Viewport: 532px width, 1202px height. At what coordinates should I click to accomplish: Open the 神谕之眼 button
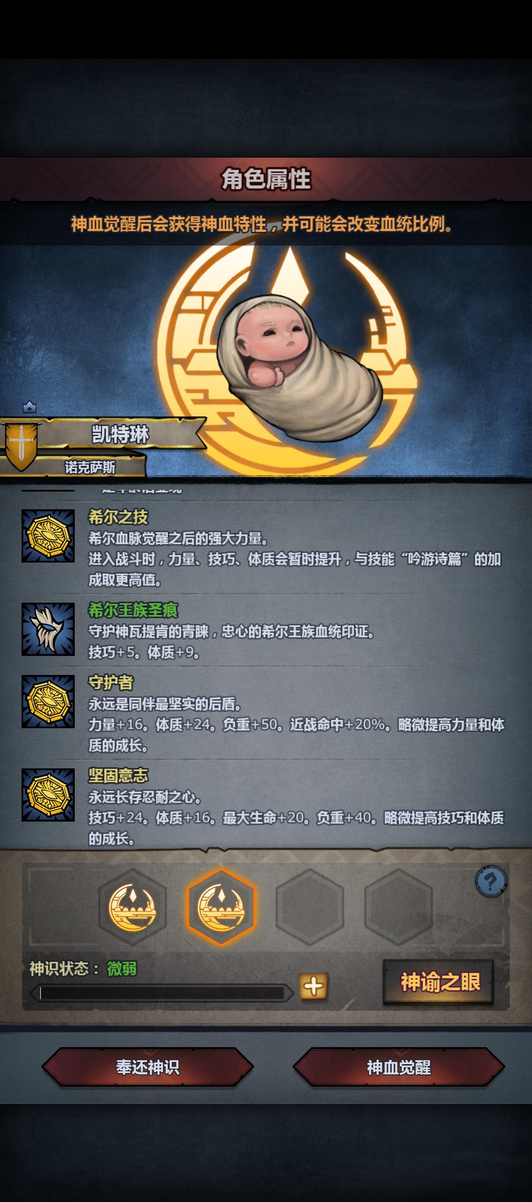pyautogui.click(x=438, y=982)
